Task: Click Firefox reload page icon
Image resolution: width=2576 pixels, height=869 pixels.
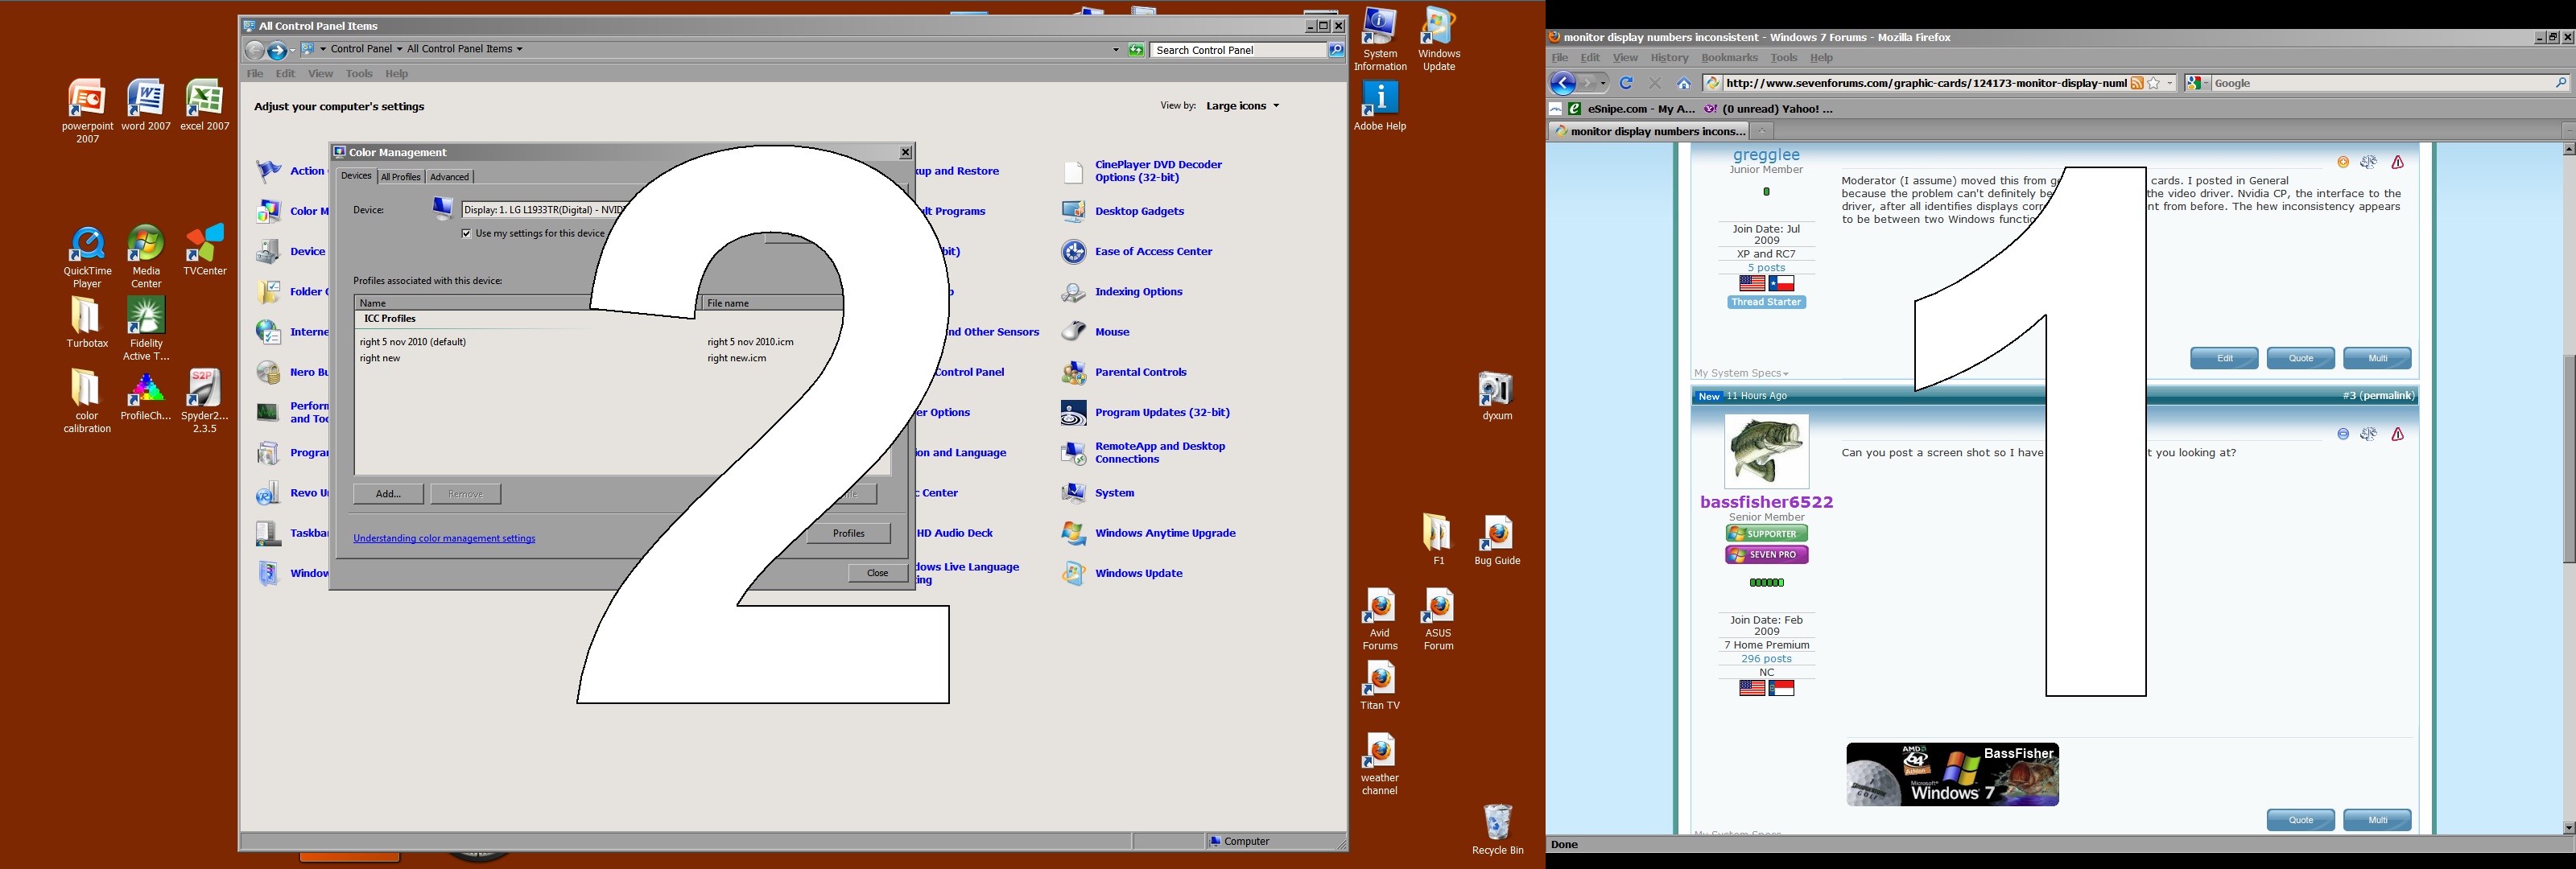Action: tap(1626, 83)
